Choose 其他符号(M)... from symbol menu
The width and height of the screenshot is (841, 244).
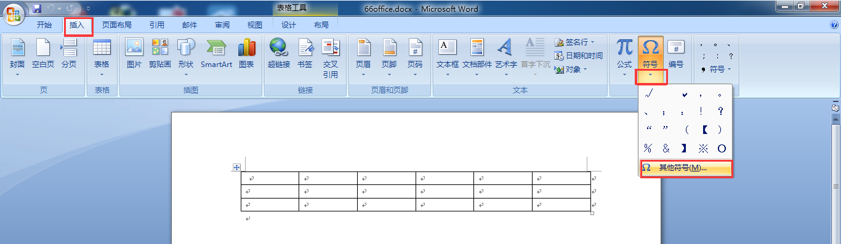[686, 168]
